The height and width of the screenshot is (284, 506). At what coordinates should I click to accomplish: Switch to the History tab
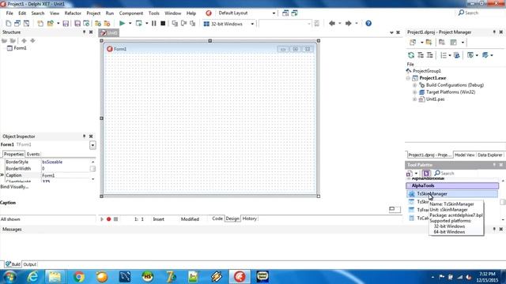coord(250,219)
